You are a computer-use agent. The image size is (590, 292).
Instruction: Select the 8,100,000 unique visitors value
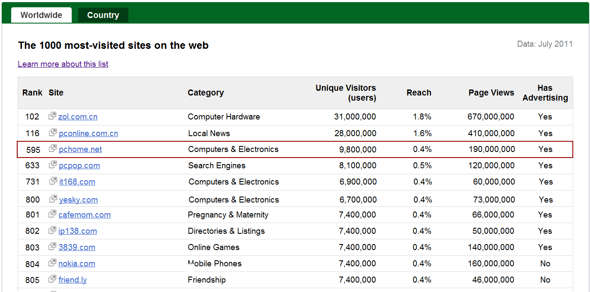(358, 166)
